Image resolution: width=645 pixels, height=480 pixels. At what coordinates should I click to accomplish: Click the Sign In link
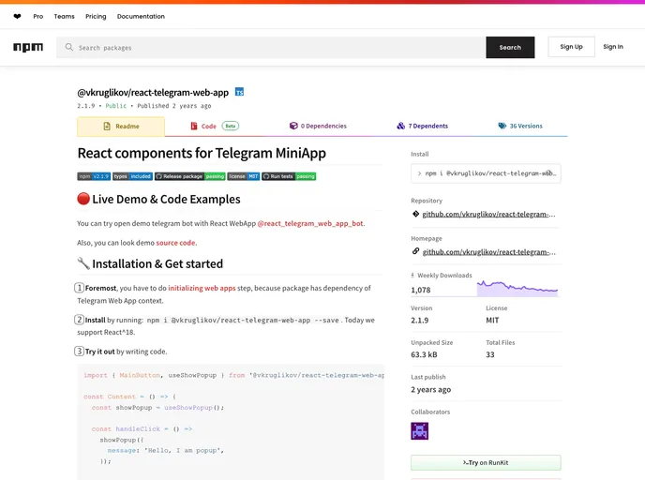click(613, 47)
